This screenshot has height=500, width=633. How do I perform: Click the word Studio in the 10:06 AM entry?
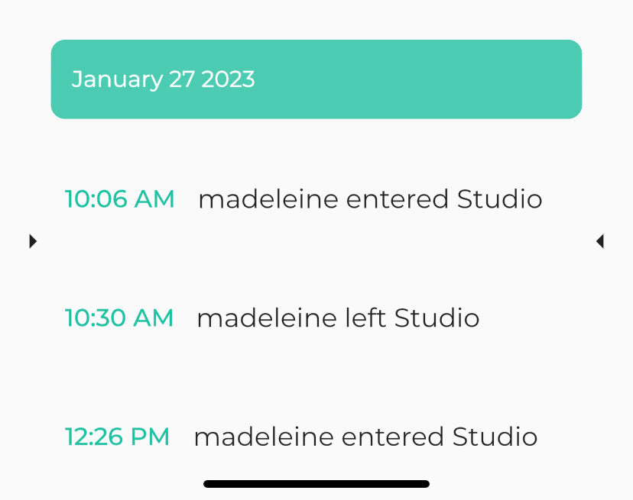(500, 199)
